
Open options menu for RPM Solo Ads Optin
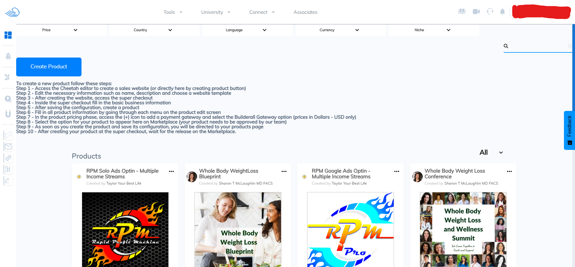171,171
